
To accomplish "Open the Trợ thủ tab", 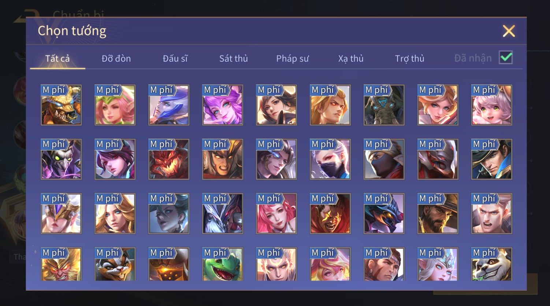I will [x=409, y=59].
